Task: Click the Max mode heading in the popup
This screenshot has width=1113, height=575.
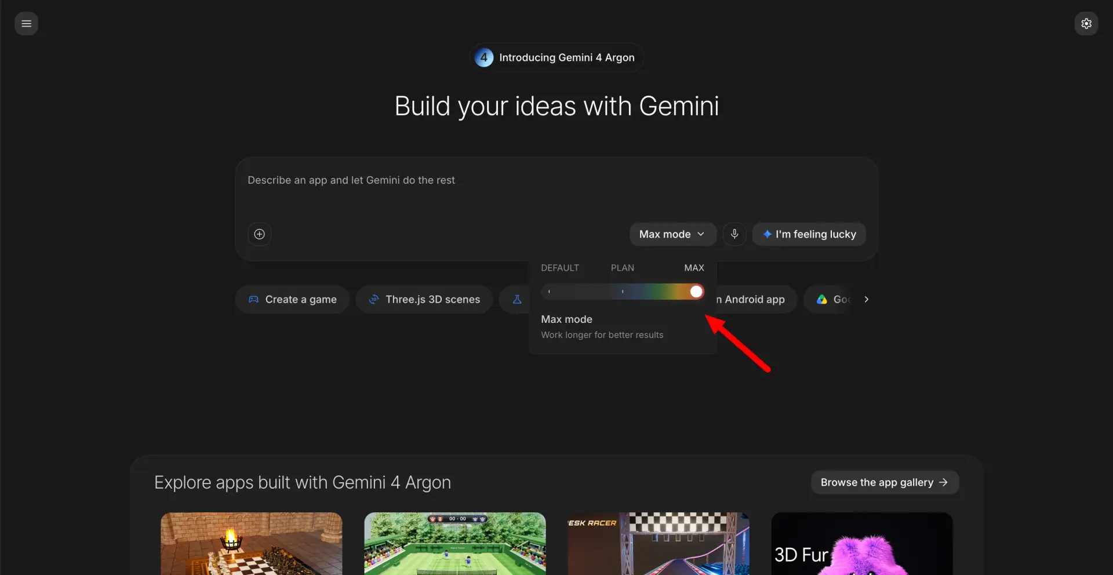Action: [566, 319]
